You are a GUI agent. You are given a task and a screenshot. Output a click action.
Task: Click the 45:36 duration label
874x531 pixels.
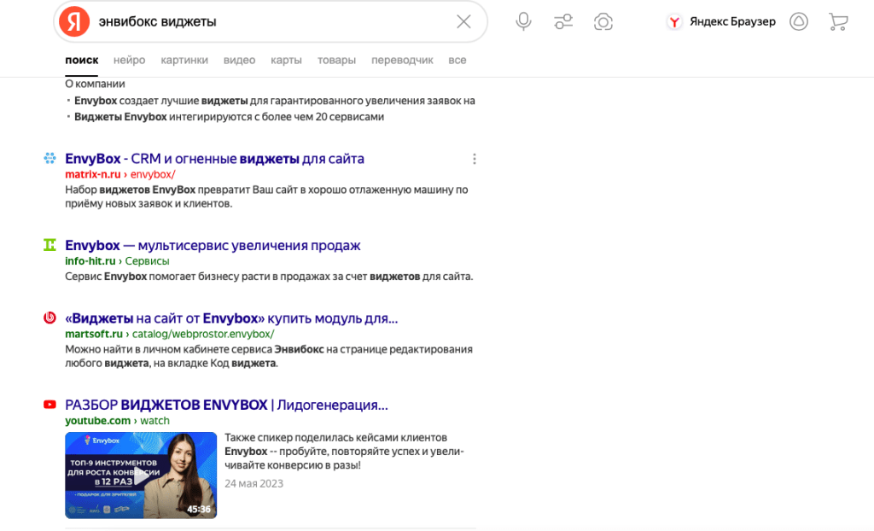(x=198, y=510)
